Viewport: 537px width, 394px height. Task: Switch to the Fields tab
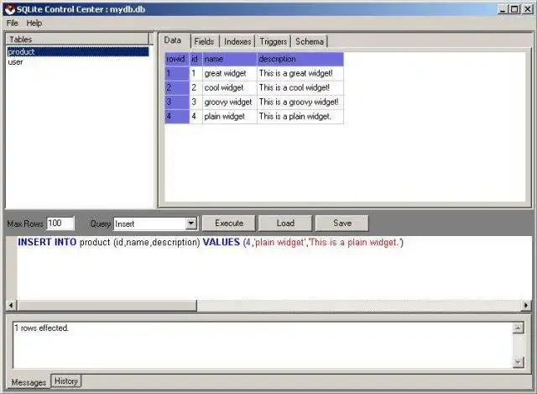click(204, 41)
